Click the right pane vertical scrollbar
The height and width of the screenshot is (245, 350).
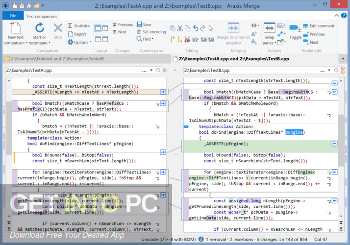(341, 141)
